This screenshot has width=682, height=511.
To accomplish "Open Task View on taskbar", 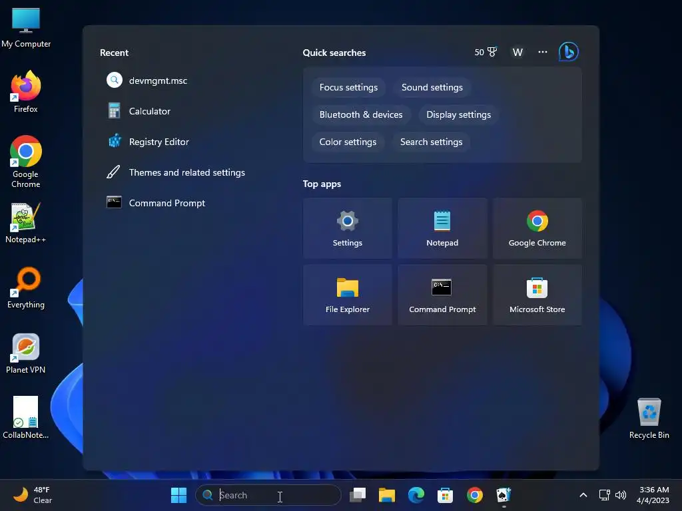I will (x=358, y=495).
